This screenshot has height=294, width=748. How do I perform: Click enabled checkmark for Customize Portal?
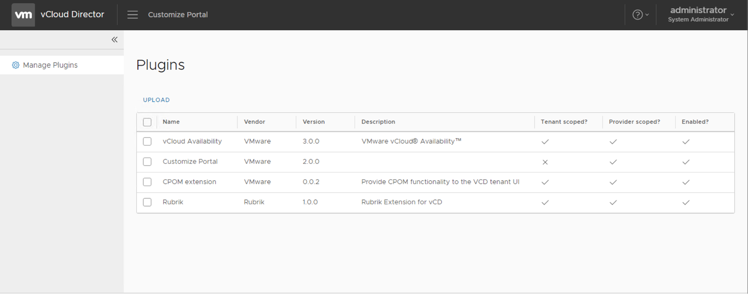pos(686,162)
